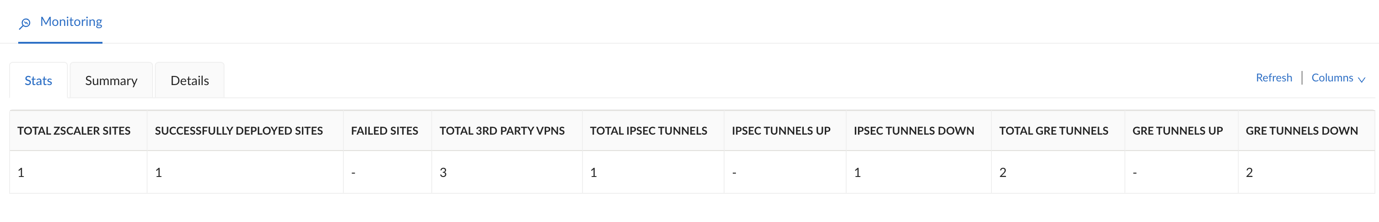Click the IPSec Tunnels Down header

[913, 131]
